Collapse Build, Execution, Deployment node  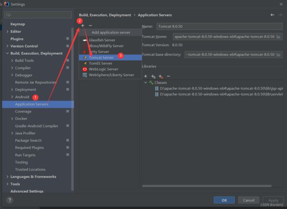[x=8, y=53]
